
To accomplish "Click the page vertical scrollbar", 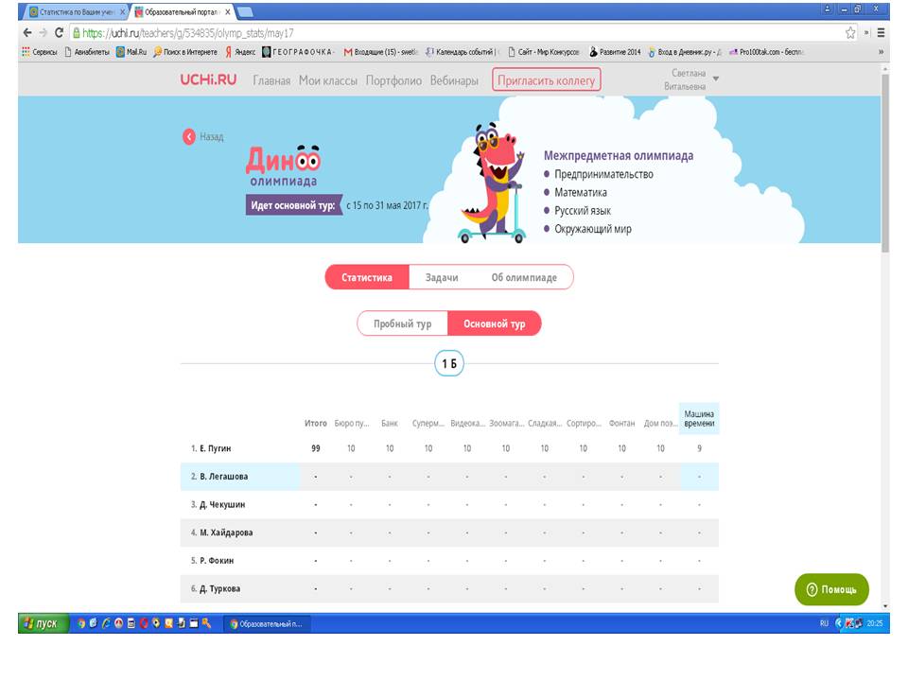I will (x=884, y=162).
